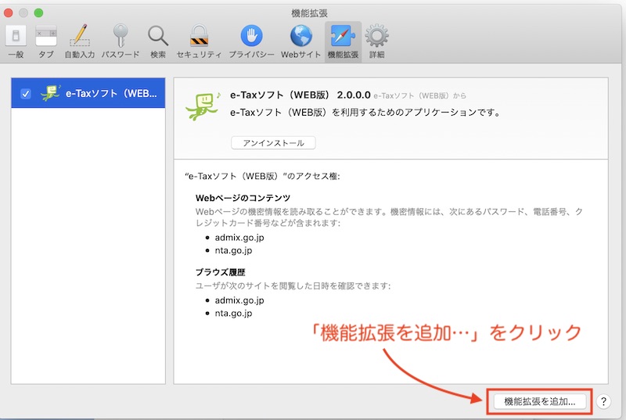Viewport: 626px width, 420px height.
Task: Open the 詳細 gear preferences pane
Action: [x=377, y=42]
